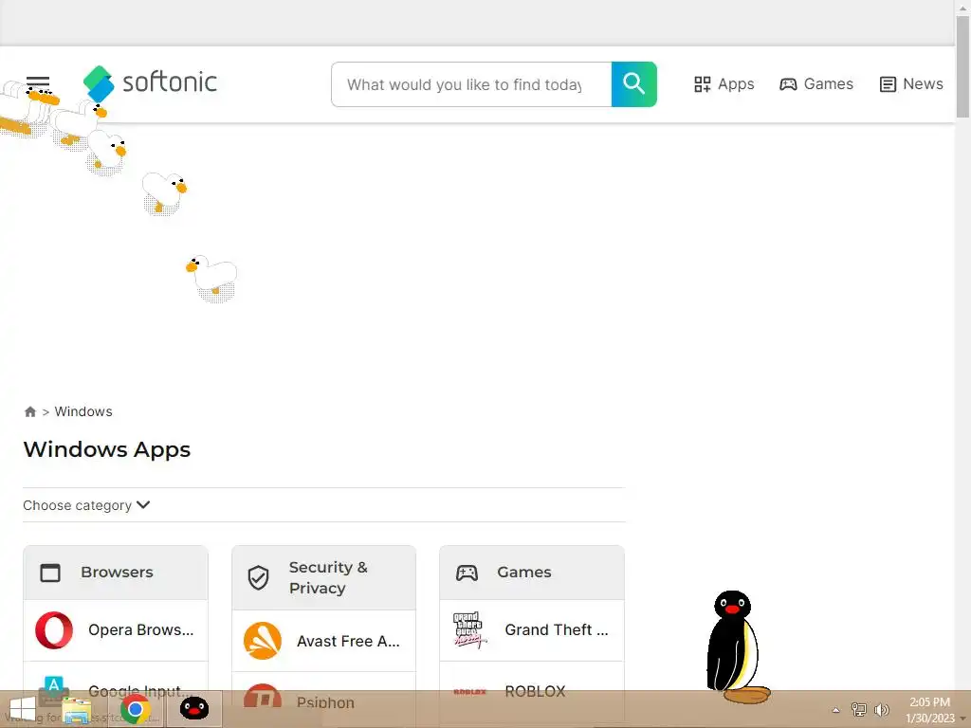971x728 pixels.
Task: Click the Pingu penguin desktop character
Action: pos(736,646)
